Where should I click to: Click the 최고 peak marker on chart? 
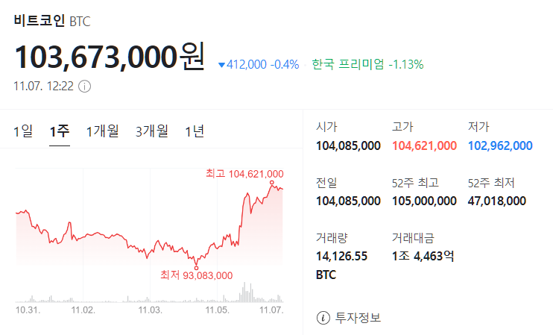[272, 183]
